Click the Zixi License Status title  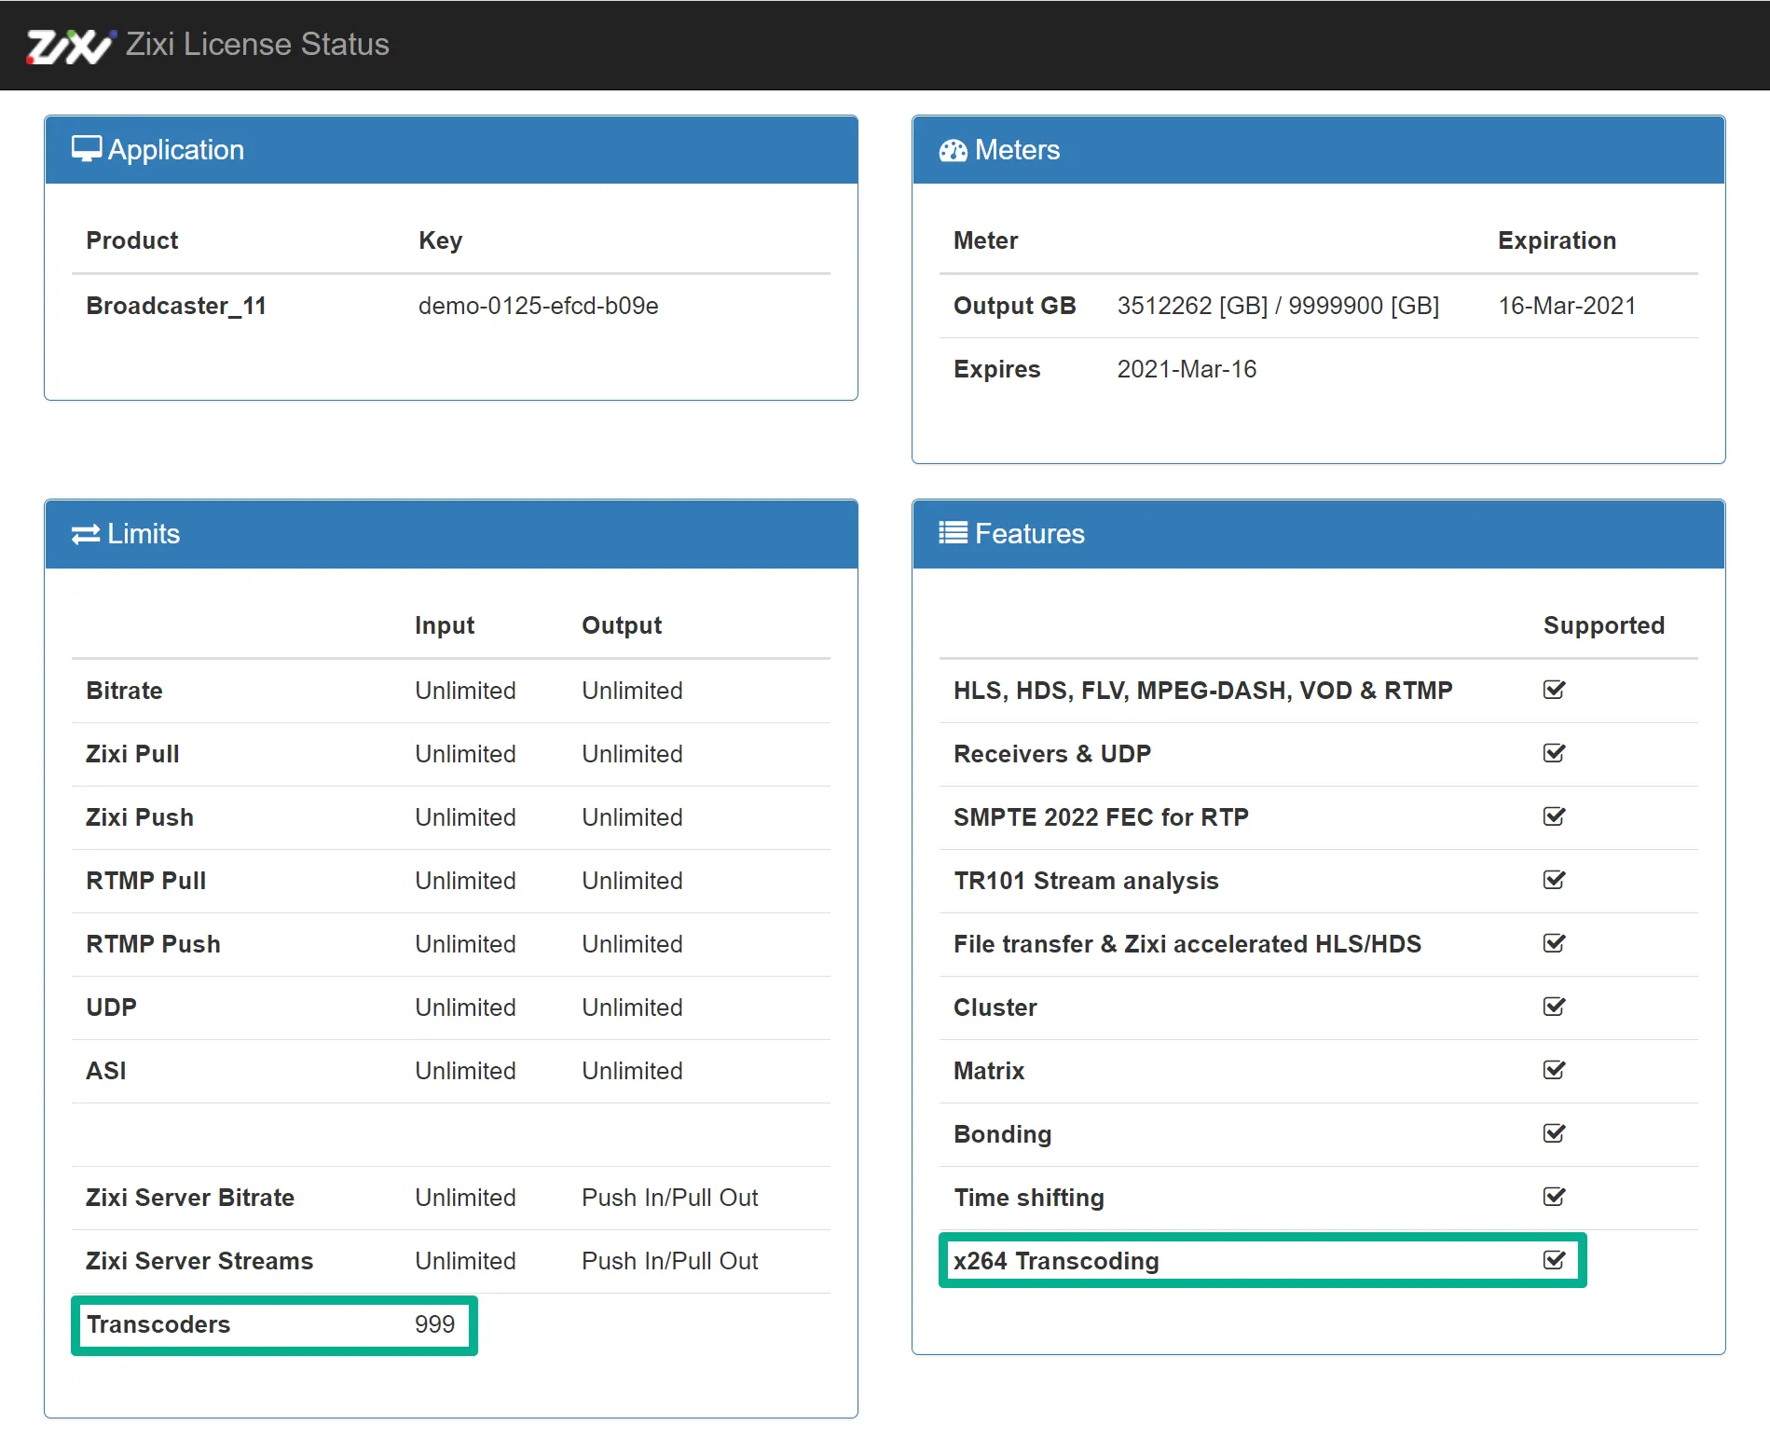[257, 45]
